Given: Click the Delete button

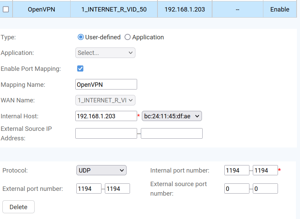Looking at the screenshot, I should click(x=18, y=207).
